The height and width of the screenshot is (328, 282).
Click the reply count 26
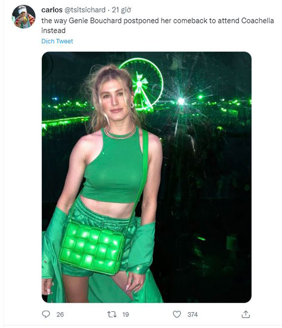click(60, 315)
